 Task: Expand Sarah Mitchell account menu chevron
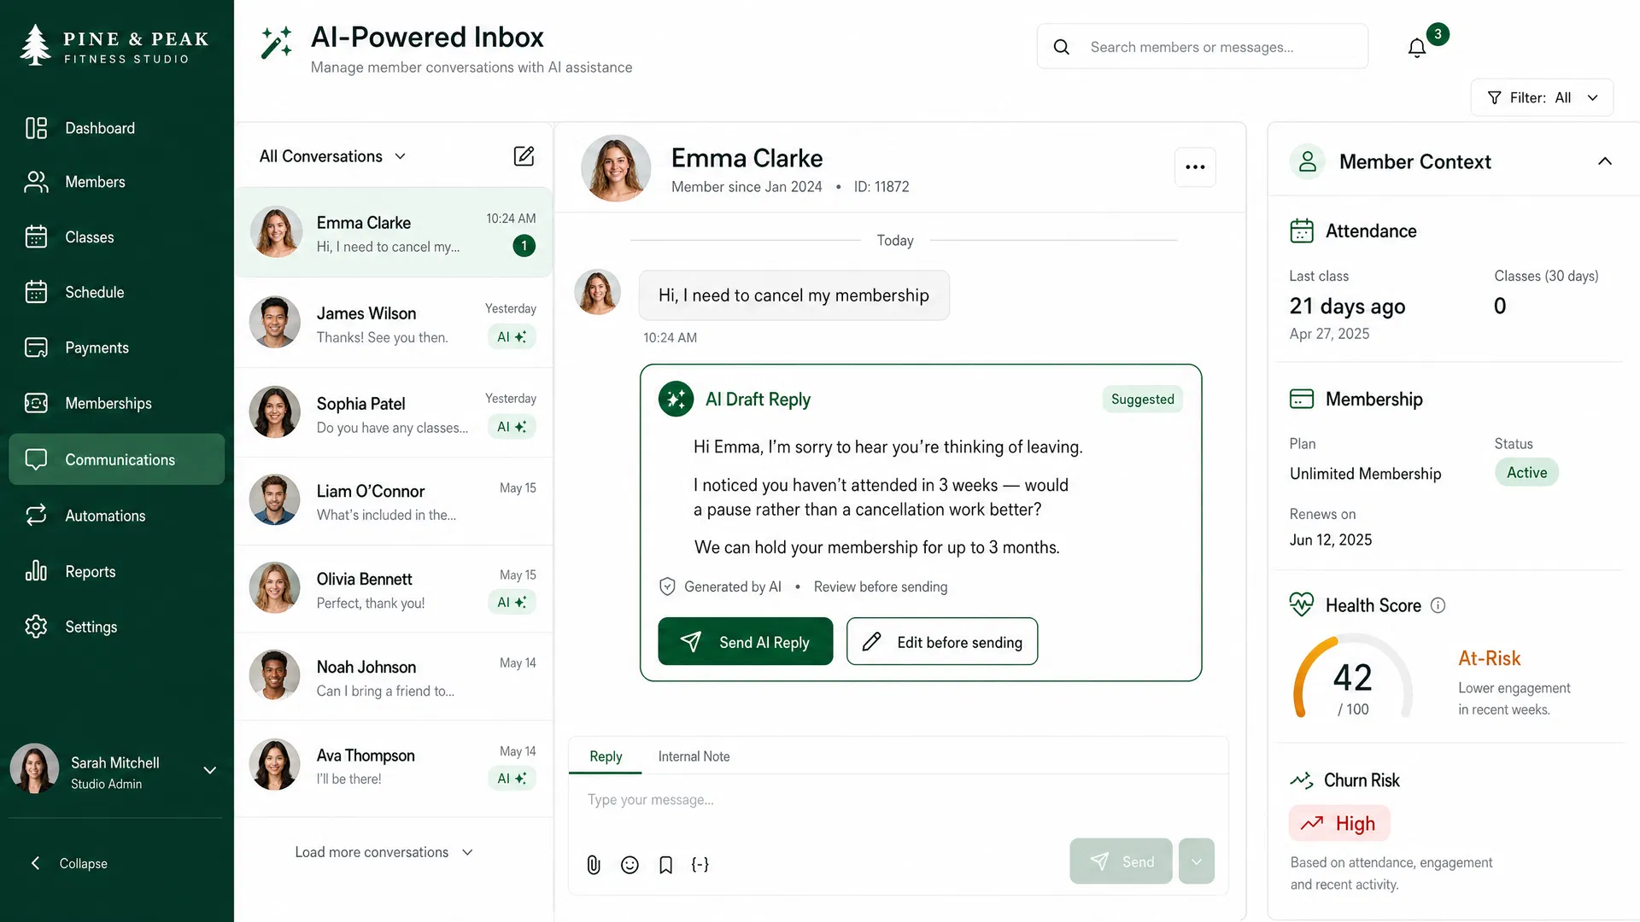click(x=210, y=770)
